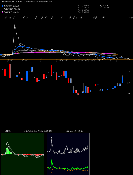Screen dimensions: 133x175
Task: Click the 'Avg V: 0 M' volume text
Action: click(x=103, y=6)
